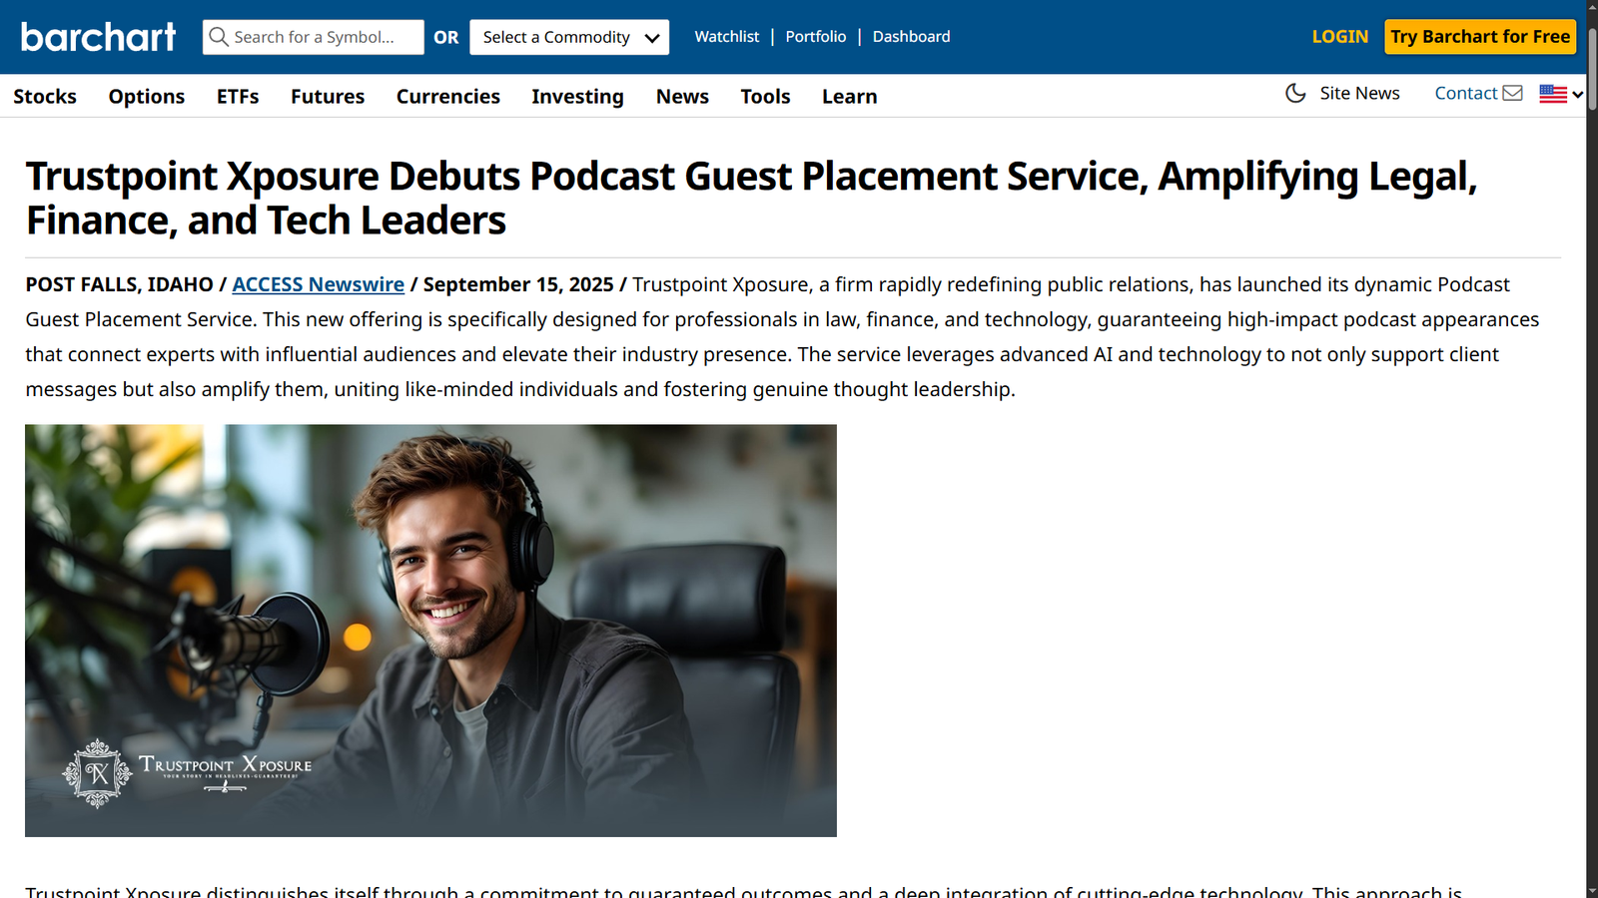The image size is (1598, 898).
Task: Toggle dark mode moon icon
Action: [x=1295, y=93]
